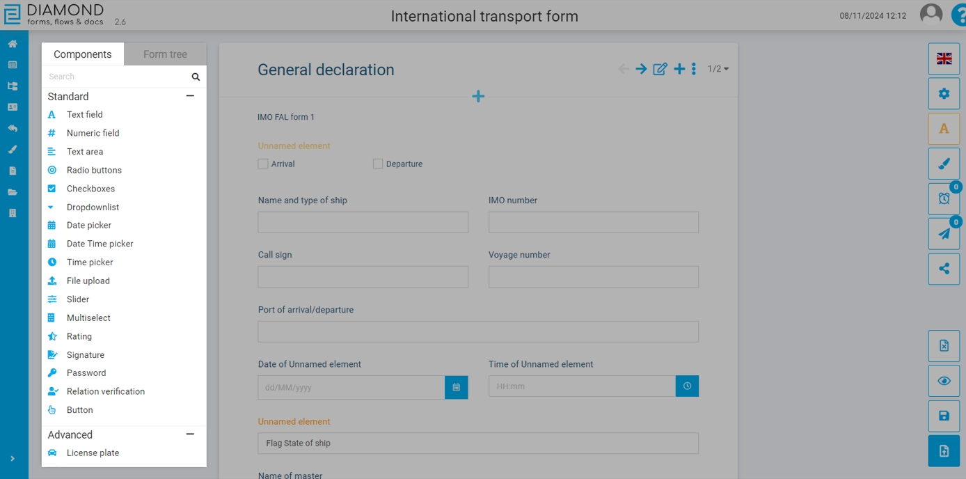Select the Components tab

click(83, 54)
